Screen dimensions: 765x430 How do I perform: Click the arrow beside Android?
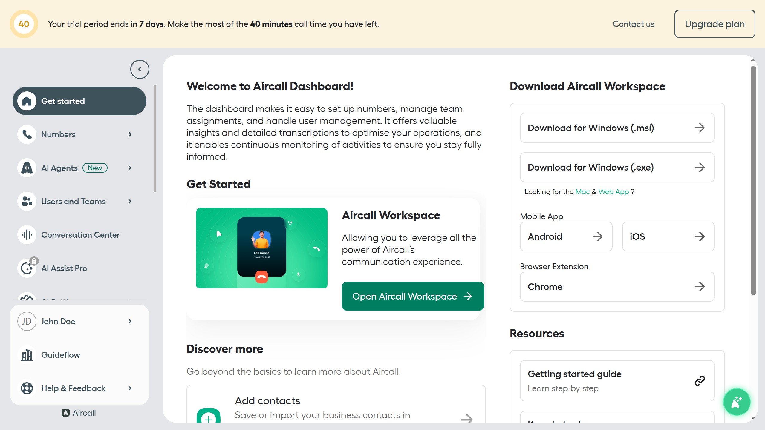pyautogui.click(x=597, y=236)
